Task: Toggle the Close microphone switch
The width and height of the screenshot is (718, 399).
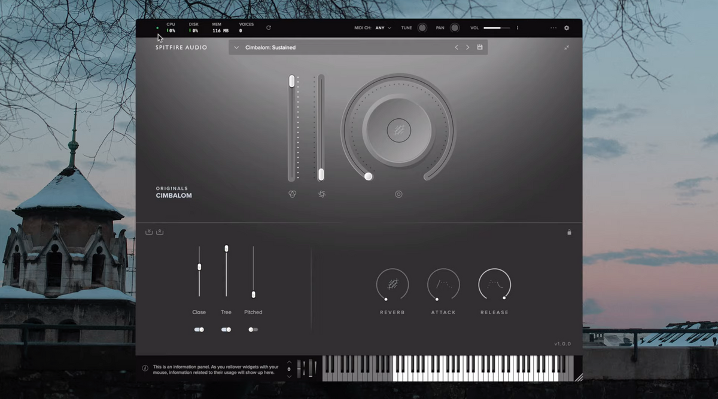Action: pos(199,329)
